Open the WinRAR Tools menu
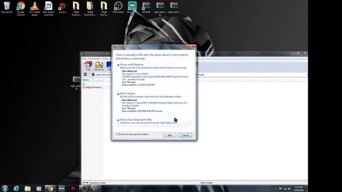The height and width of the screenshot is (192, 342). pyautogui.click(x=105, y=59)
